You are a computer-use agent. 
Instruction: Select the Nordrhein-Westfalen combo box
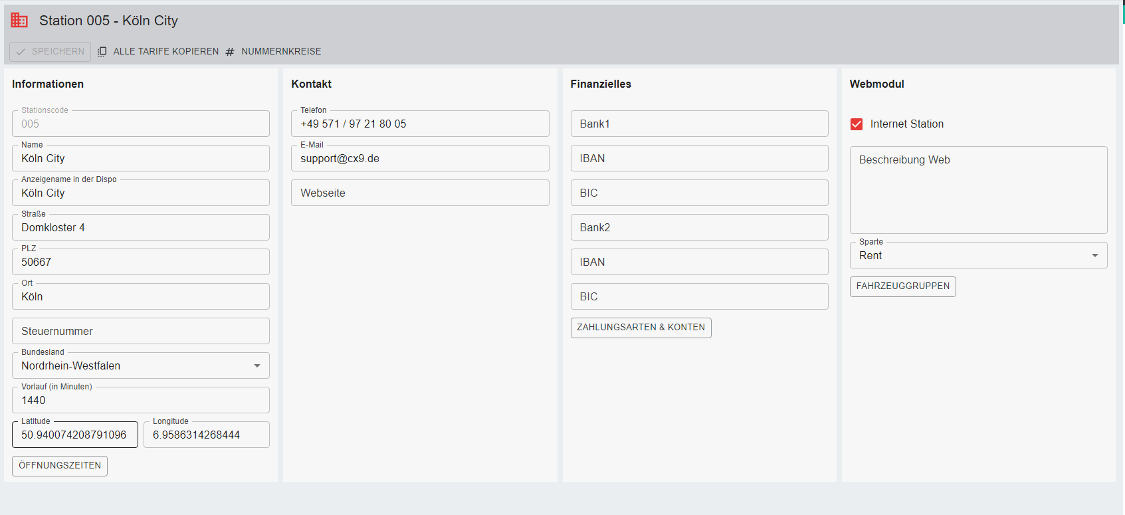[133, 366]
